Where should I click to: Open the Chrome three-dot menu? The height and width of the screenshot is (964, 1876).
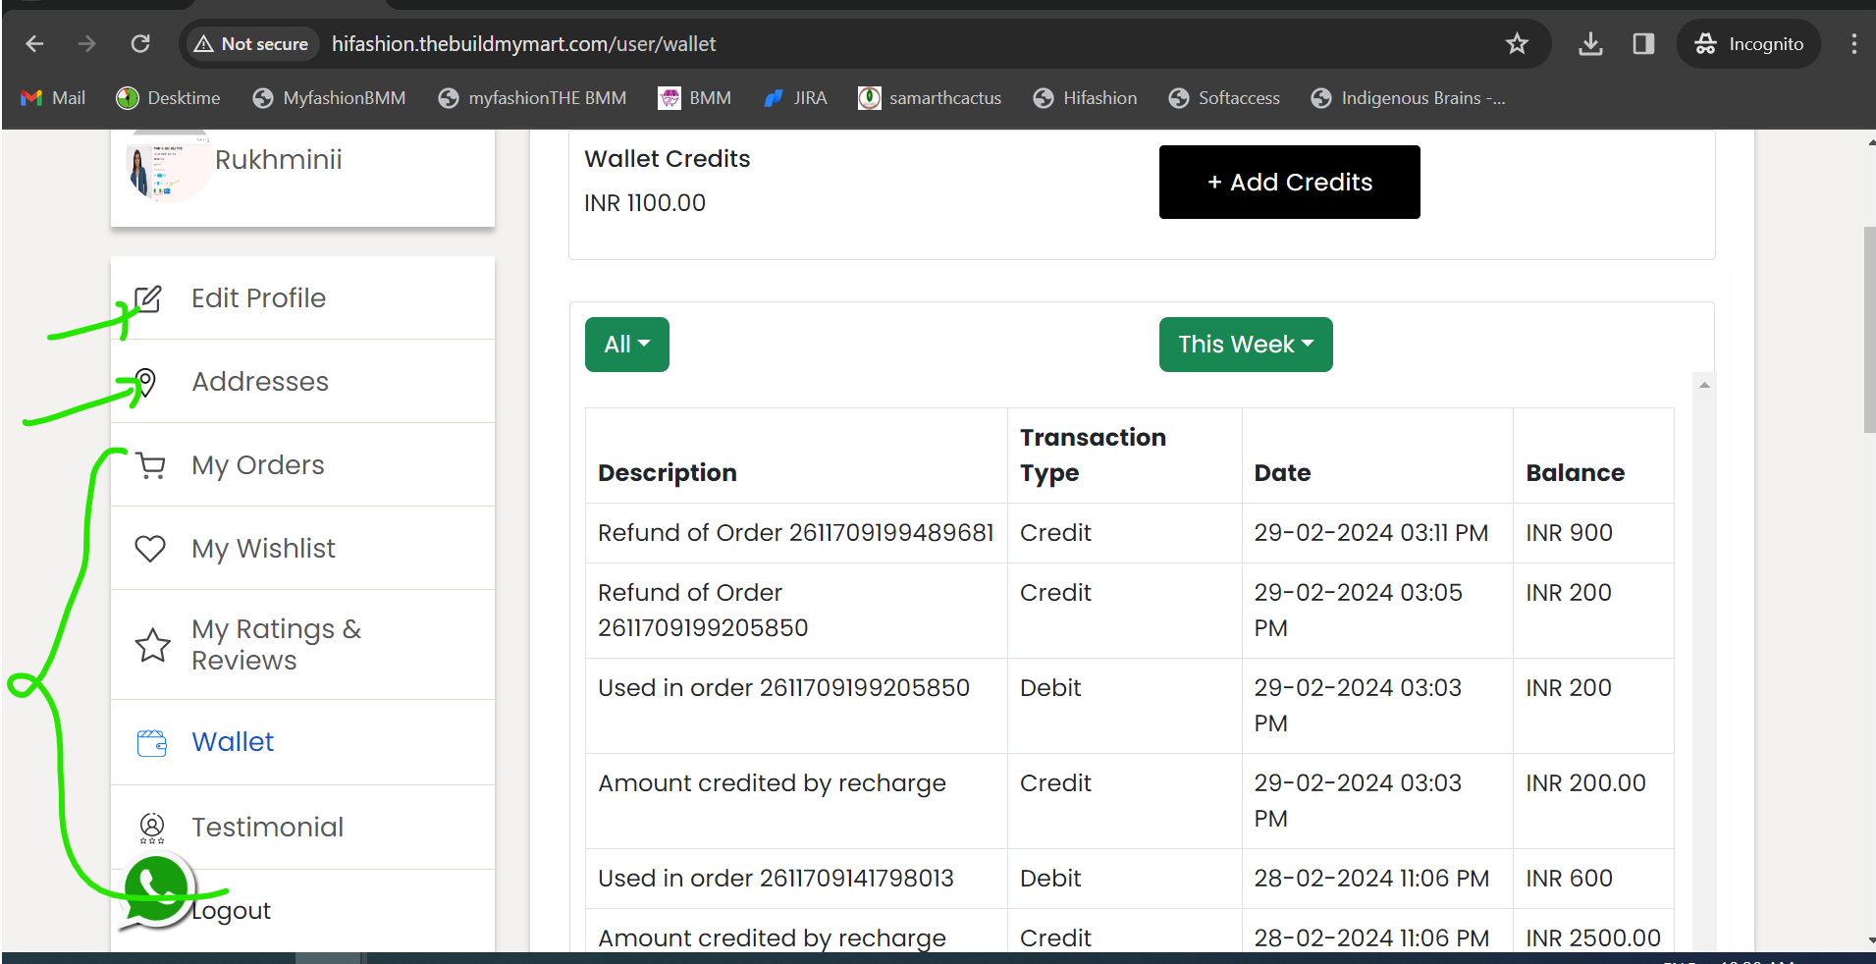coord(1853,44)
